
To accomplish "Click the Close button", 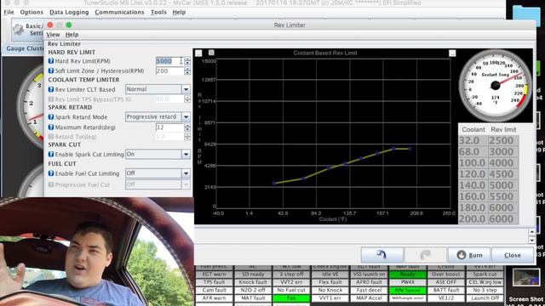I will pos(513,255).
